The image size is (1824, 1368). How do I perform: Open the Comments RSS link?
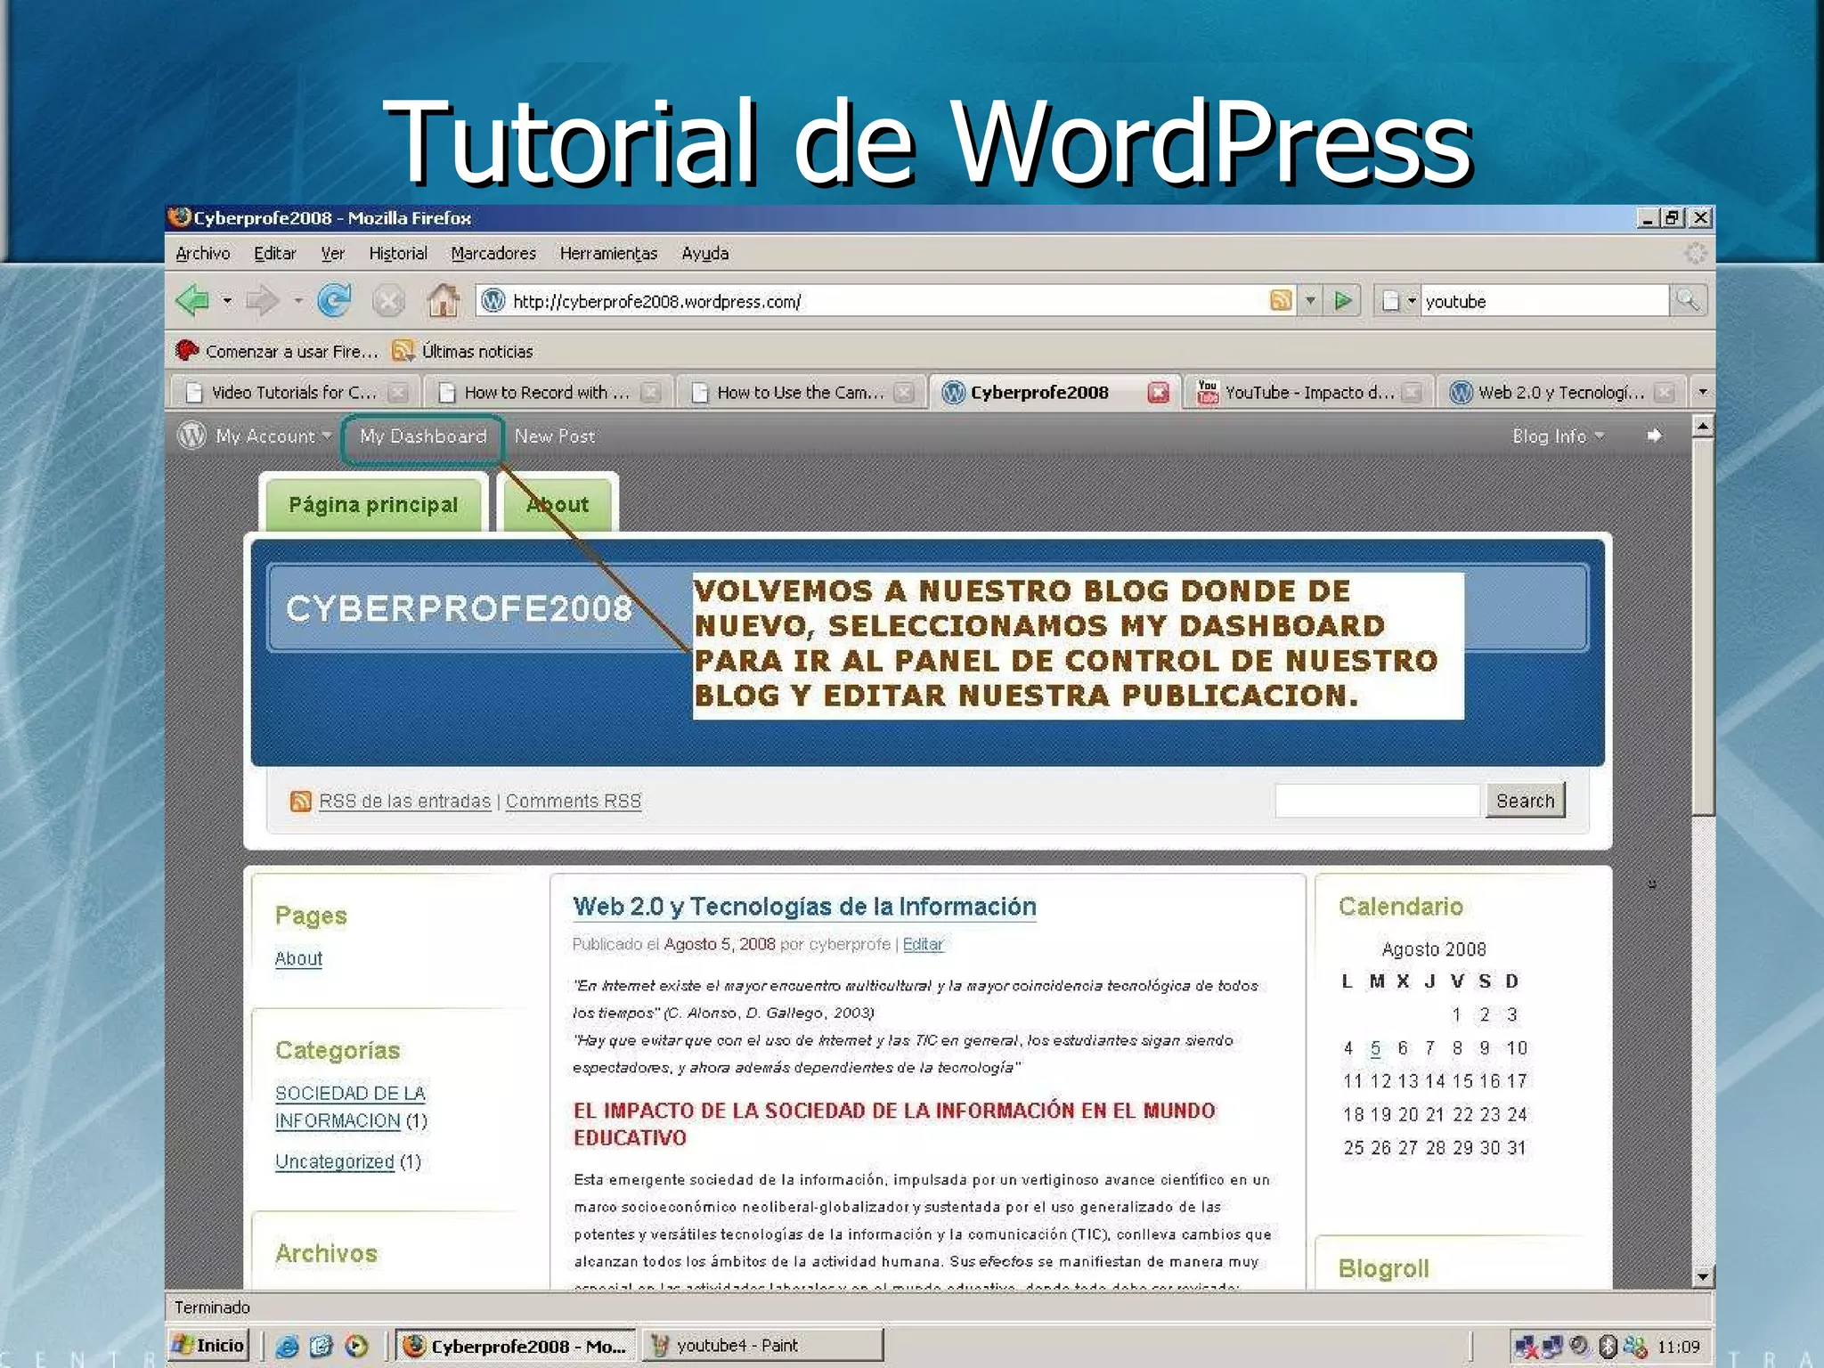tap(574, 802)
